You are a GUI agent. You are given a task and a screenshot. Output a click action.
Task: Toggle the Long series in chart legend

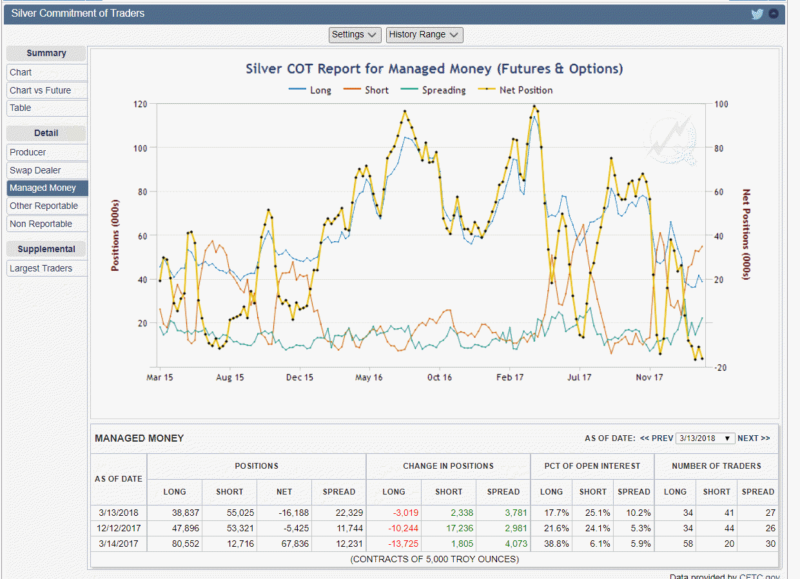310,90
